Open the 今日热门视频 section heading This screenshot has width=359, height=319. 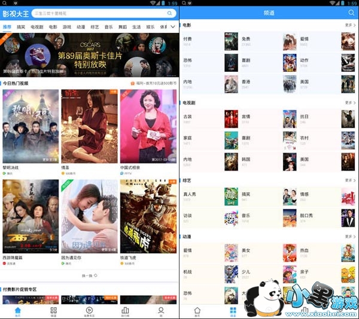pyautogui.click(x=16, y=83)
